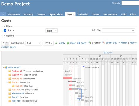139x106 pixels.
Task: Click the 2023-4 month header link
Action: [x=108, y=52]
